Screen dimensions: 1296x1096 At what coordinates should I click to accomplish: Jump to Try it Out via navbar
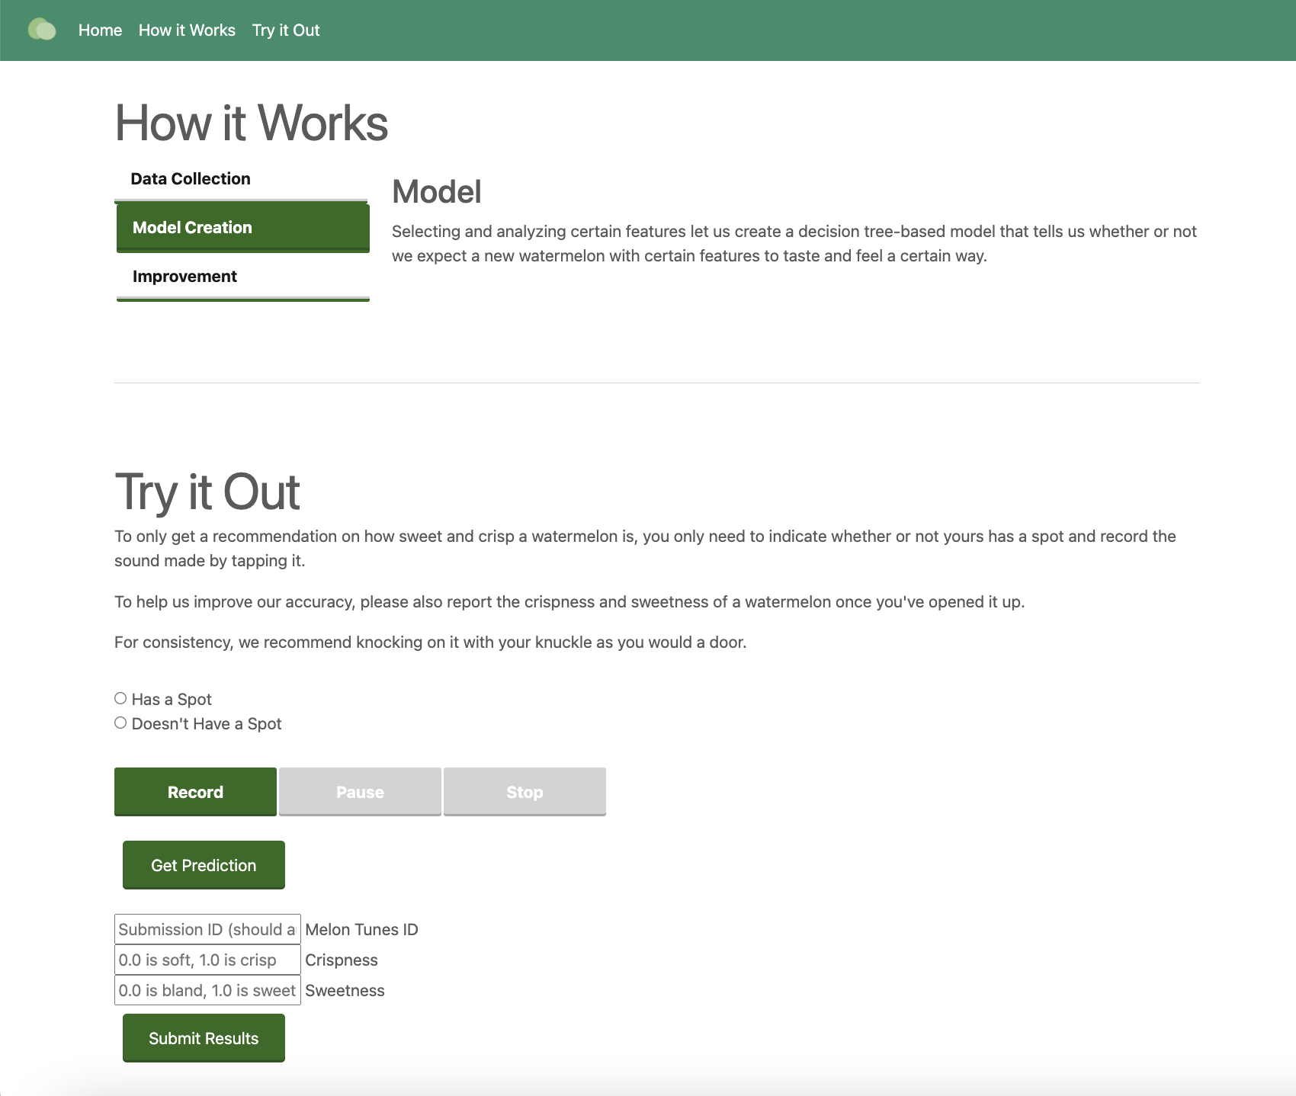tap(286, 30)
